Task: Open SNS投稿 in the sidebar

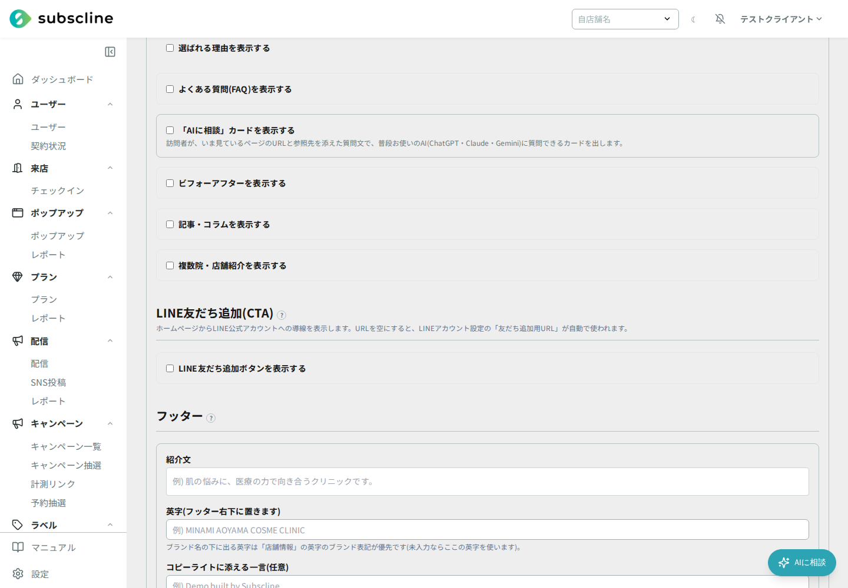Action: (x=48, y=382)
